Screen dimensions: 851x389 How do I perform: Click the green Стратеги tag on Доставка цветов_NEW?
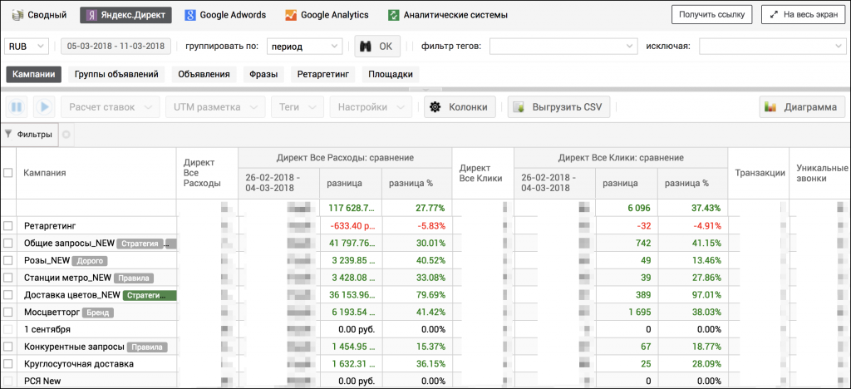[150, 296]
